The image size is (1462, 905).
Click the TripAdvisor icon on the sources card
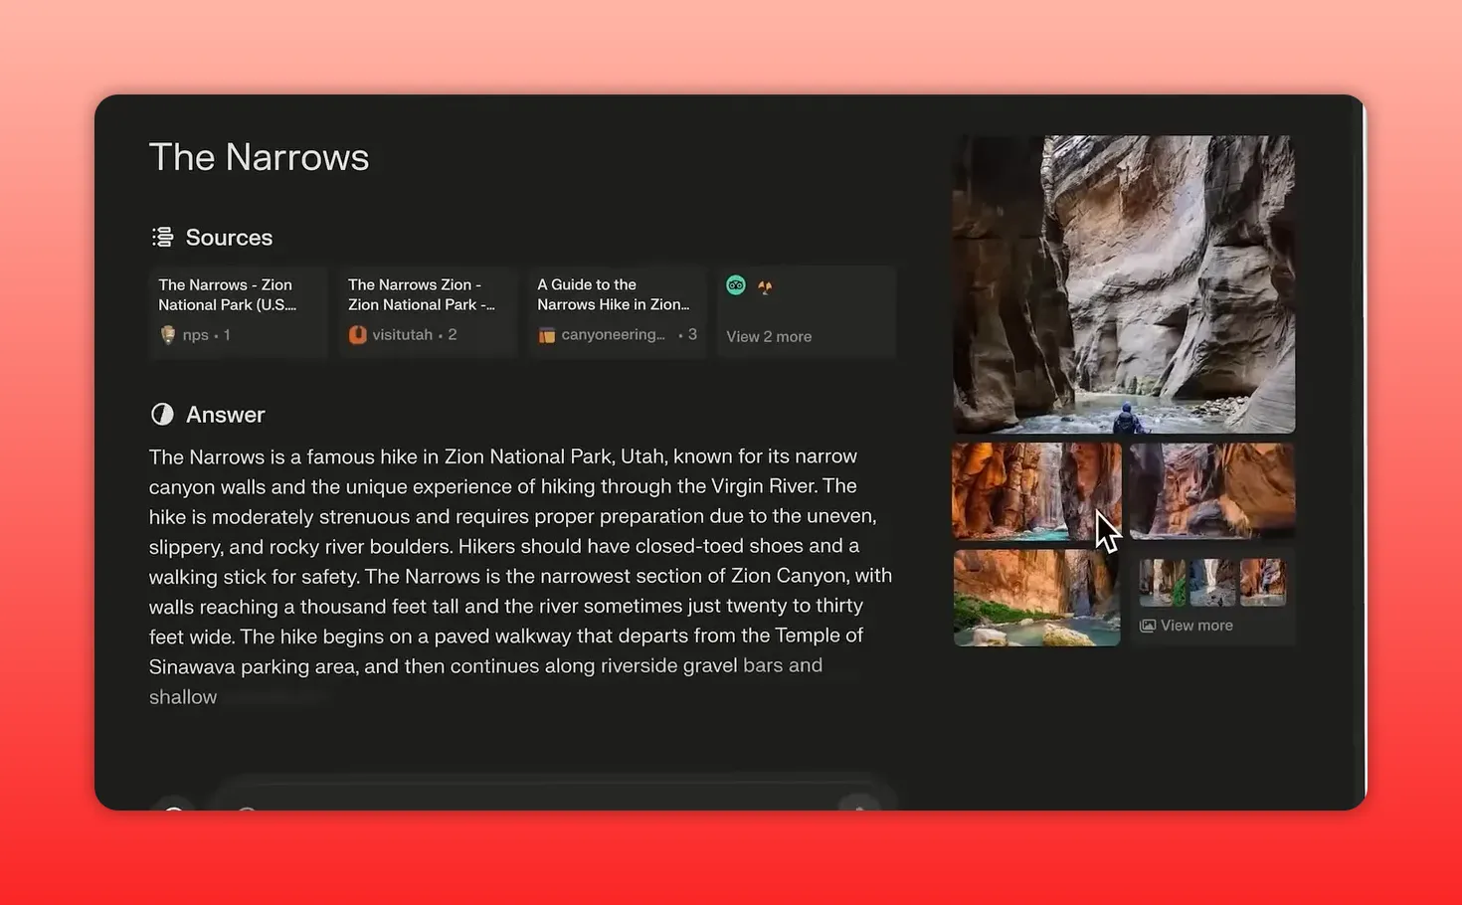[x=735, y=285]
